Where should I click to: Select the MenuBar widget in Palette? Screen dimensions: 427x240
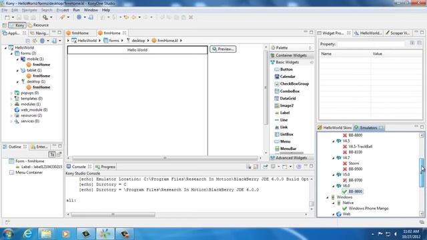coord(285,149)
